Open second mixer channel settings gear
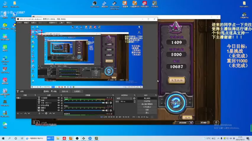 click(111, 111)
